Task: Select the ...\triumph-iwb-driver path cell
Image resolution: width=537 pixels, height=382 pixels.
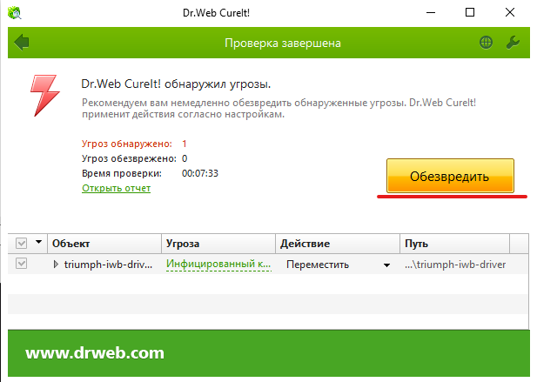Action: point(455,265)
